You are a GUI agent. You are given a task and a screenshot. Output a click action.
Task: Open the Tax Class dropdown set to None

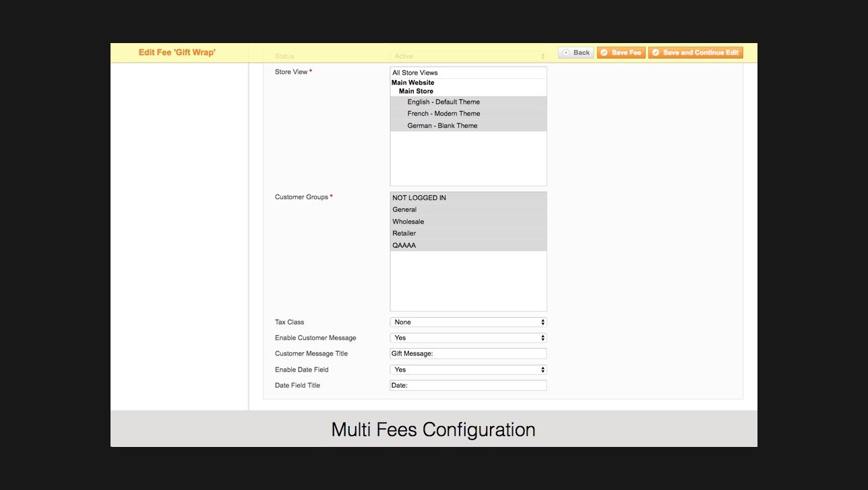click(468, 322)
